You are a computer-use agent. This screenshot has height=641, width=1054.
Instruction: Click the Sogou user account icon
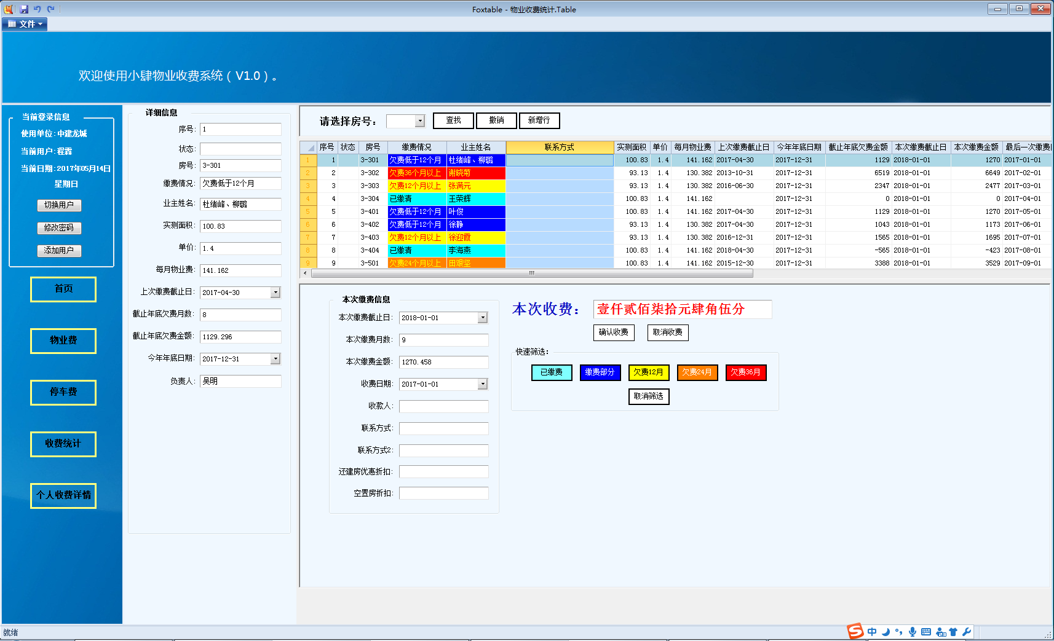click(x=941, y=632)
